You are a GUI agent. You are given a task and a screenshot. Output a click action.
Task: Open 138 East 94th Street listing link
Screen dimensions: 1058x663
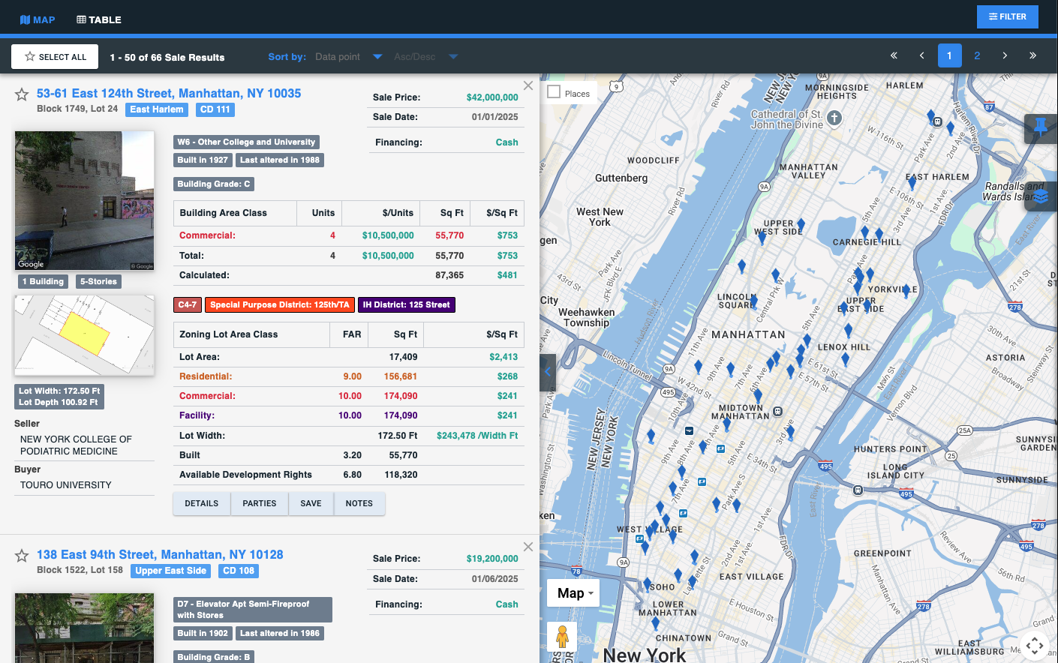[x=160, y=555]
